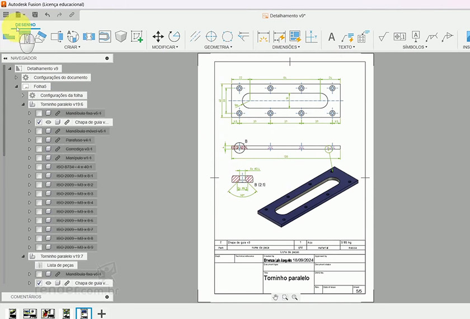Click the Text tool icon
Viewport: 470px width, 319px height.
click(331, 37)
